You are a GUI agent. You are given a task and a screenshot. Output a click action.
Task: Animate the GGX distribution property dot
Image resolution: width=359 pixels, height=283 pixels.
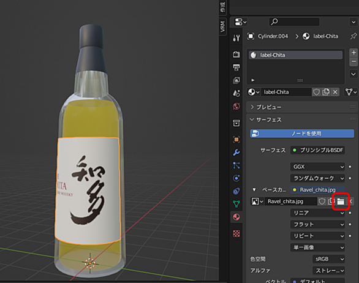click(350, 167)
